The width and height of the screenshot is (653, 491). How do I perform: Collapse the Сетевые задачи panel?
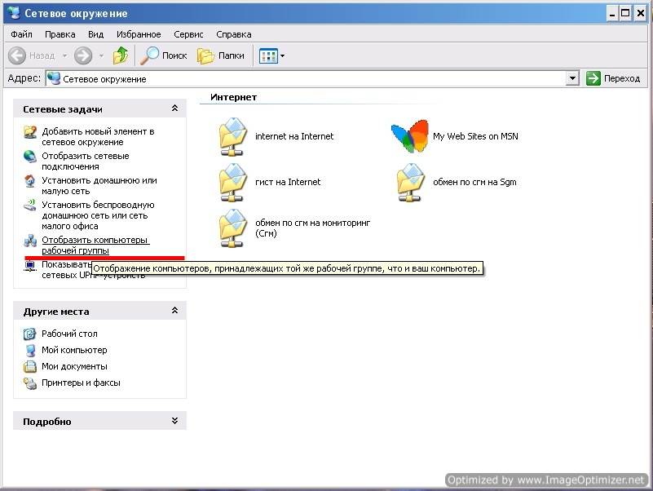(x=174, y=108)
